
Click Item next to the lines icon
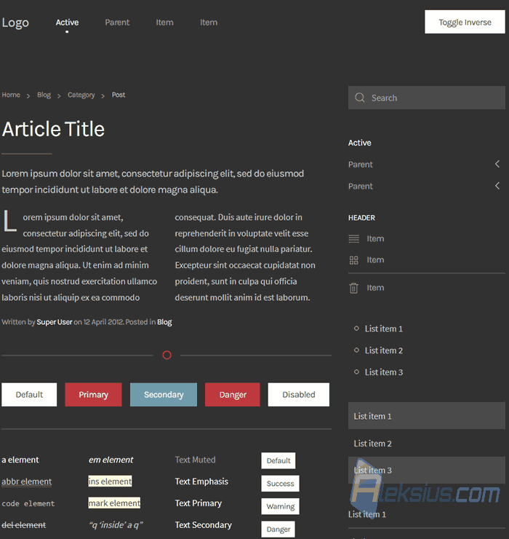[x=375, y=239]
